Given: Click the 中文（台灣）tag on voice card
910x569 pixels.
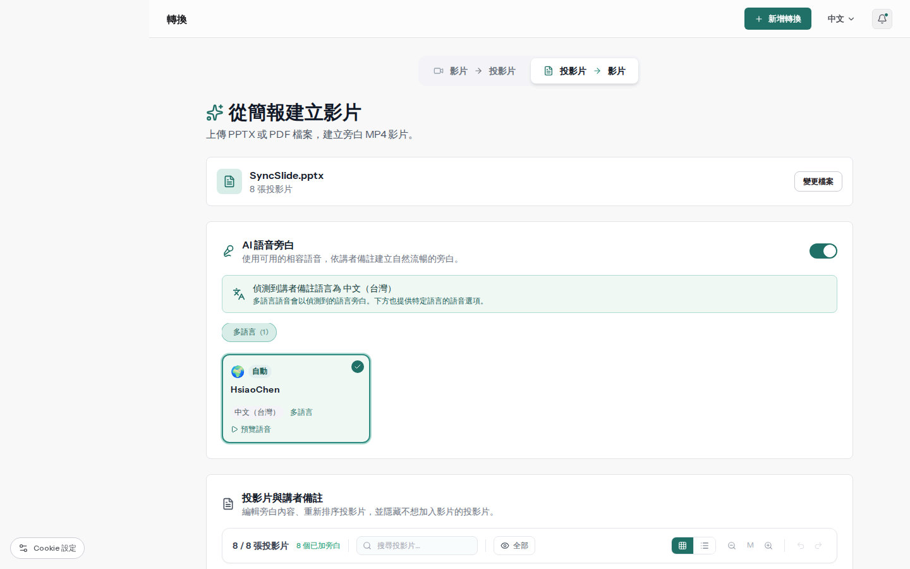Looking at the screenshot, I should click(257, 412).
